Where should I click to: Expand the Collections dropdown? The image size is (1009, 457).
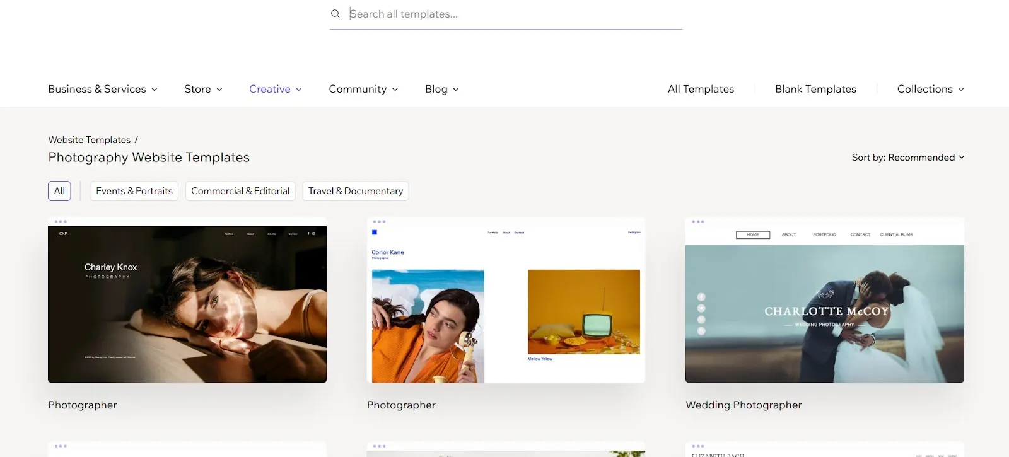pos(931,89)
